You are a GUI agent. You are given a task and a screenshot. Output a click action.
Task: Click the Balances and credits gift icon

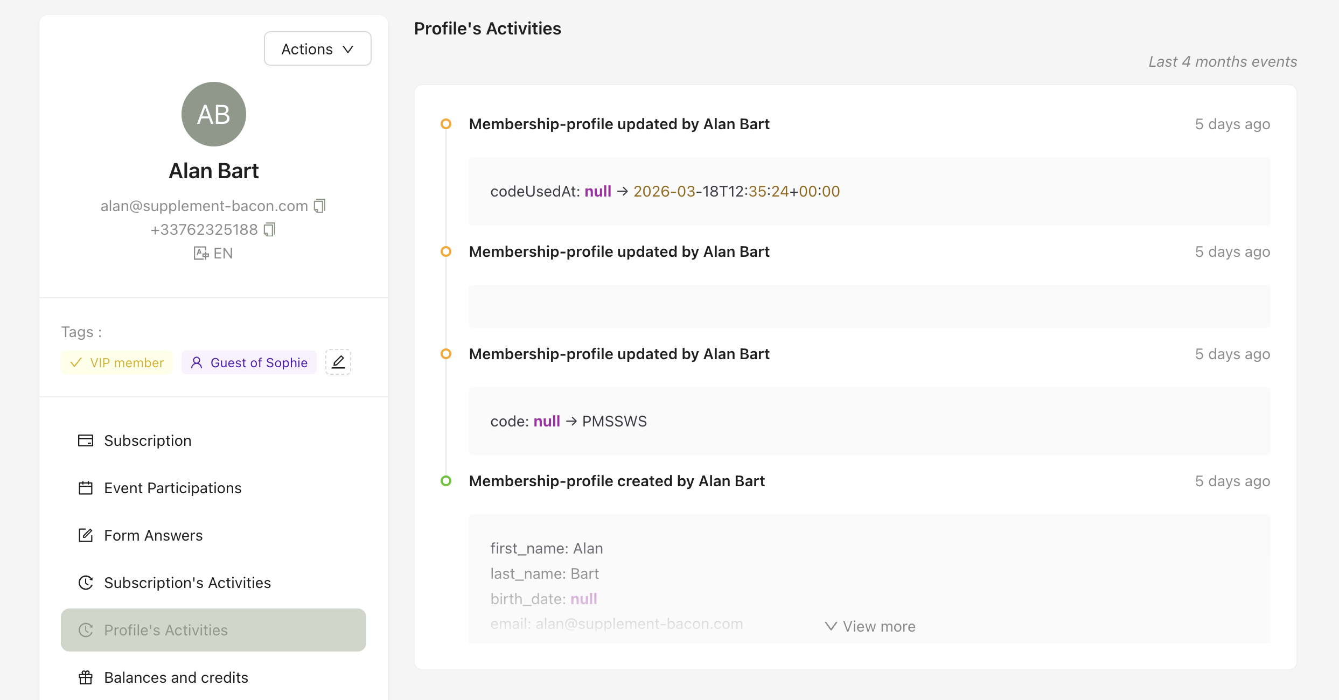(86, 677)
